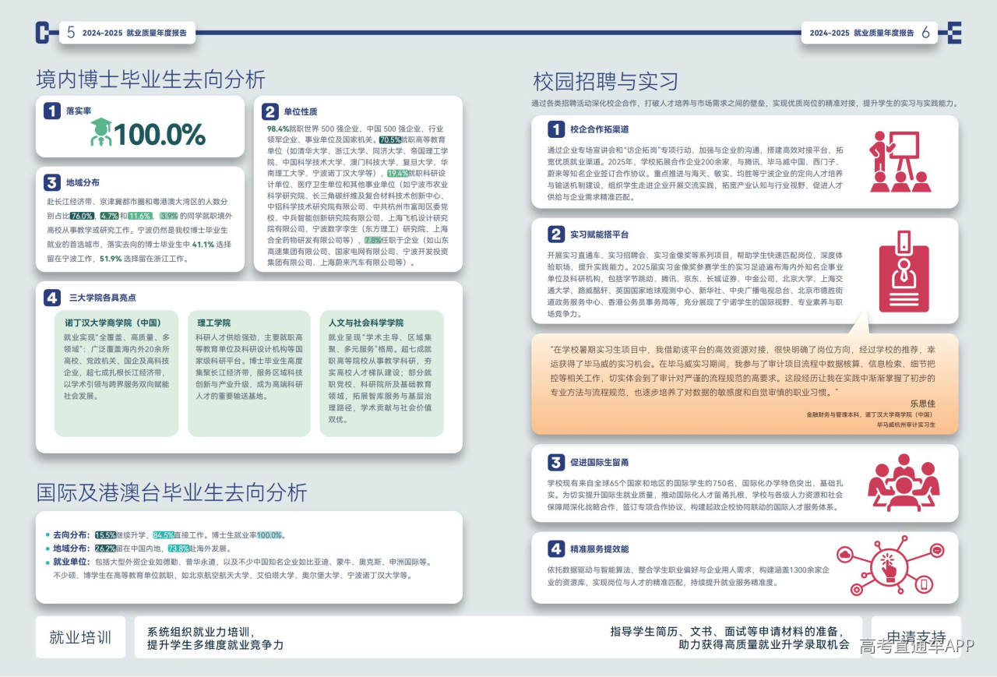This screenshot has width=997, height=677.
Task: Click number badge 2 beside 单位性质
Action: tap(270, 111)
